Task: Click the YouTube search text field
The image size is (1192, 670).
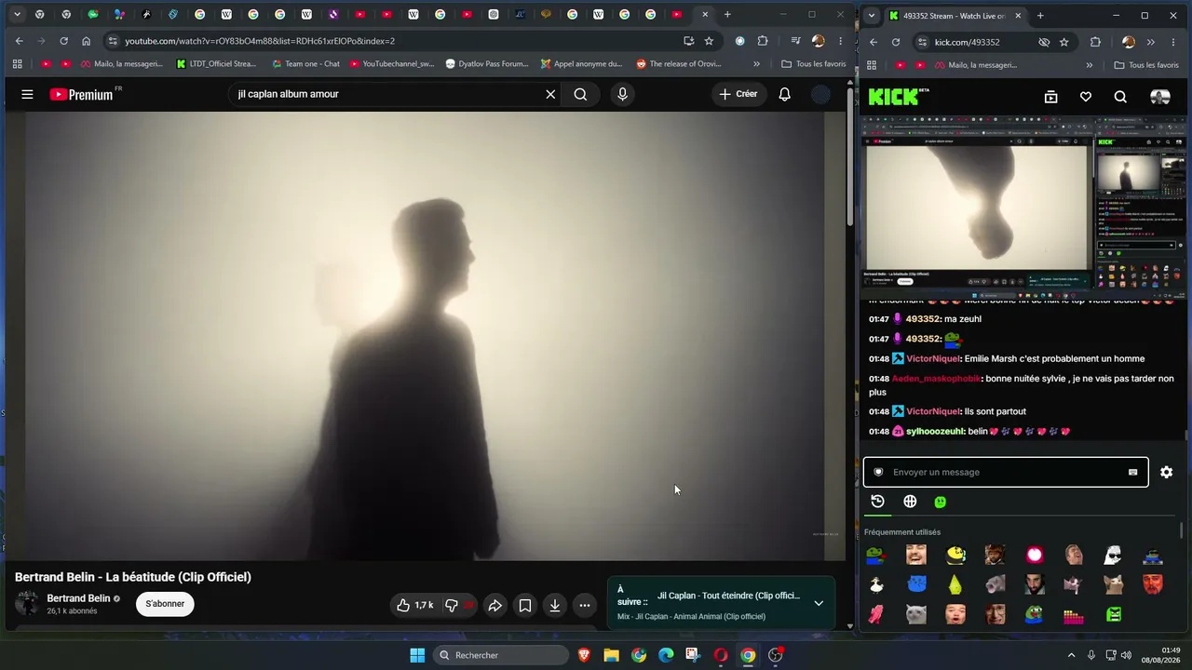Action: 386,94
